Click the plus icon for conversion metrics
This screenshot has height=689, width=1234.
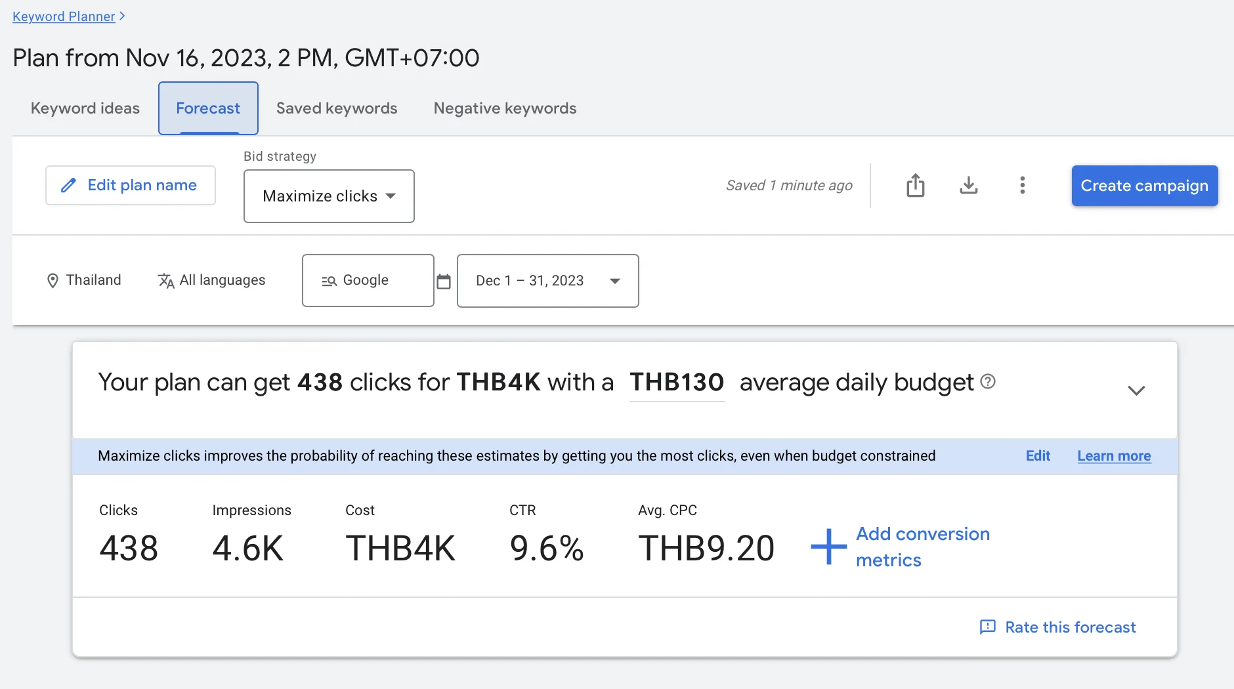click(x=828, y=547)
